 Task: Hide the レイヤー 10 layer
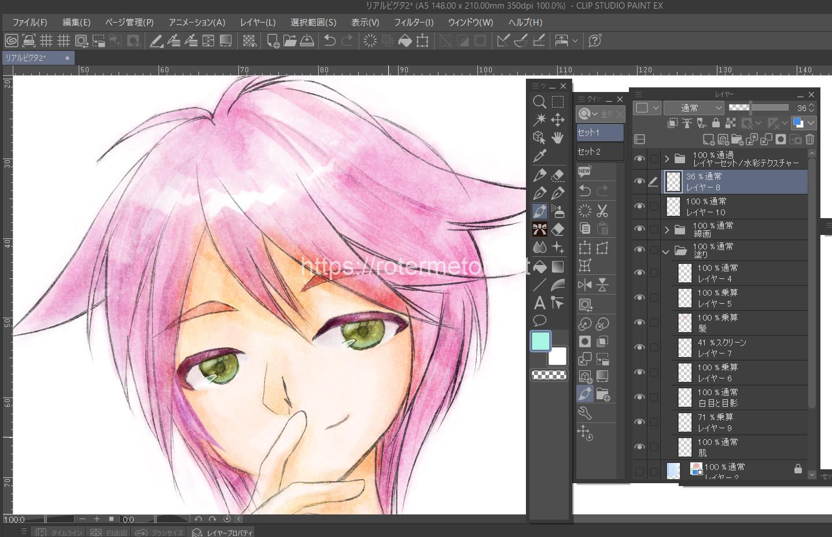(x=639, y=207)
